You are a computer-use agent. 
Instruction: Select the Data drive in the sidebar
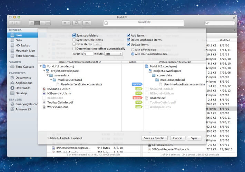pyautogui.click(x=22, y=40)
